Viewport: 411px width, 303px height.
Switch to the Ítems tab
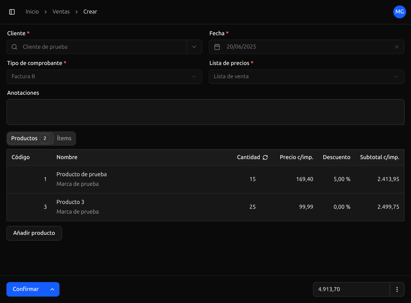64,138
